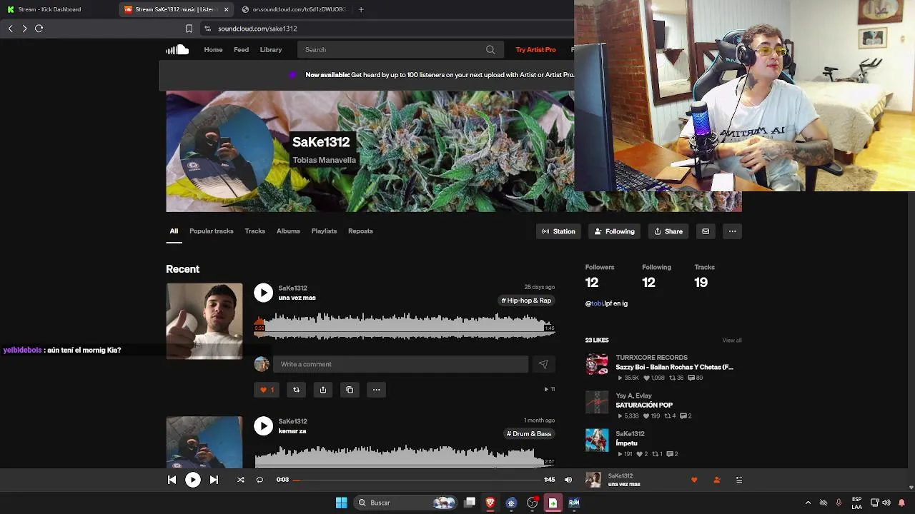
Task: Click the "kemar za" cover thumbnail
Action: point(204,443)
